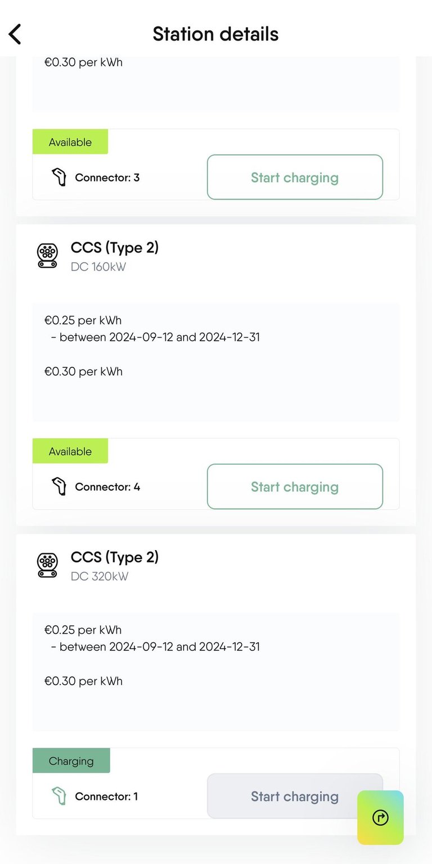Tap the floating directions arrow button
The width and height of the screenshot is (432, 864).
380,817
